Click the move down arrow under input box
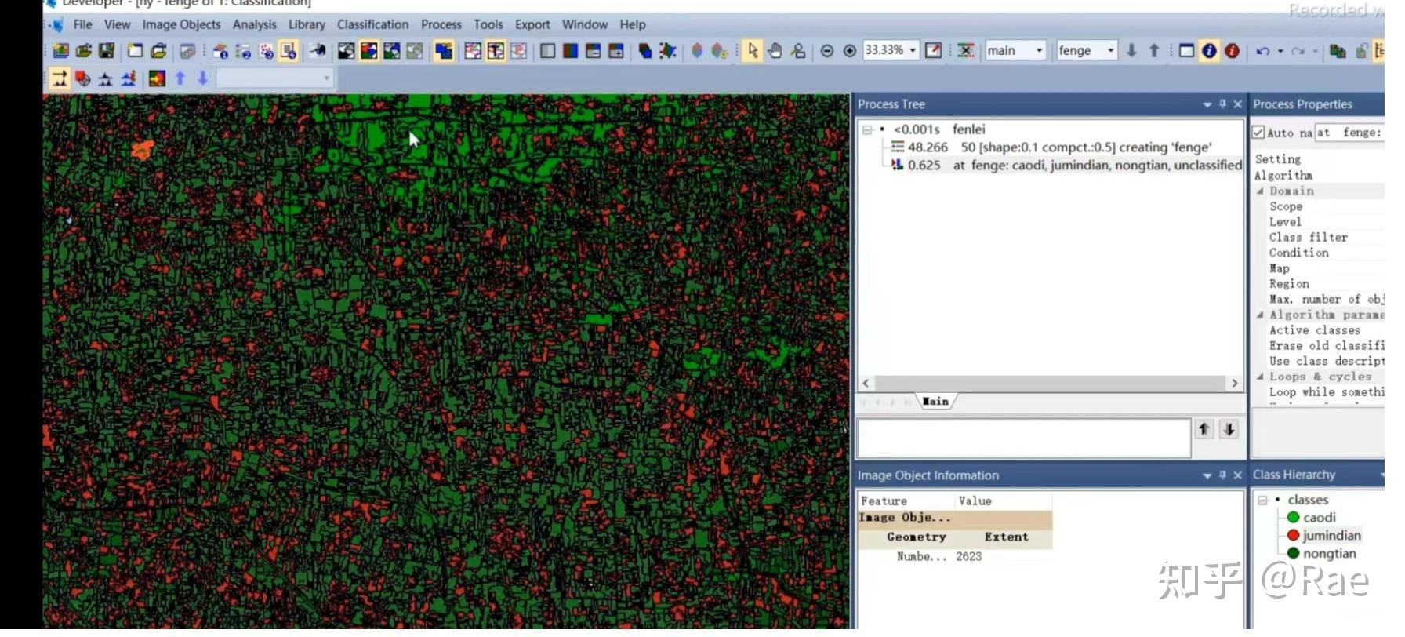This screenshot has width=1405, height=637. 1229,429
